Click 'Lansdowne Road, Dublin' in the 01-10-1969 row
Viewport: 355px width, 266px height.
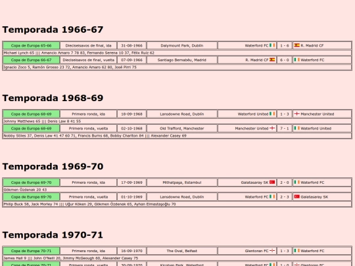[x=182, y=197]
